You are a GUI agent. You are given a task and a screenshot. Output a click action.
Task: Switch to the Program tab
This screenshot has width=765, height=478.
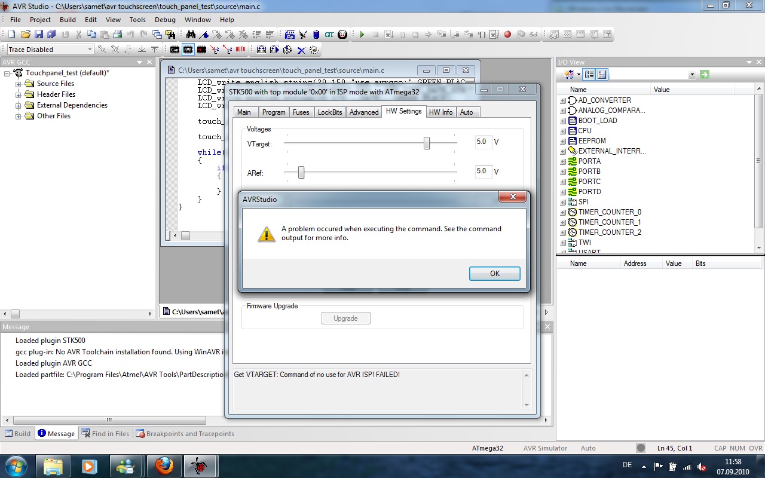pyautogui.click(x=274, y=112)
